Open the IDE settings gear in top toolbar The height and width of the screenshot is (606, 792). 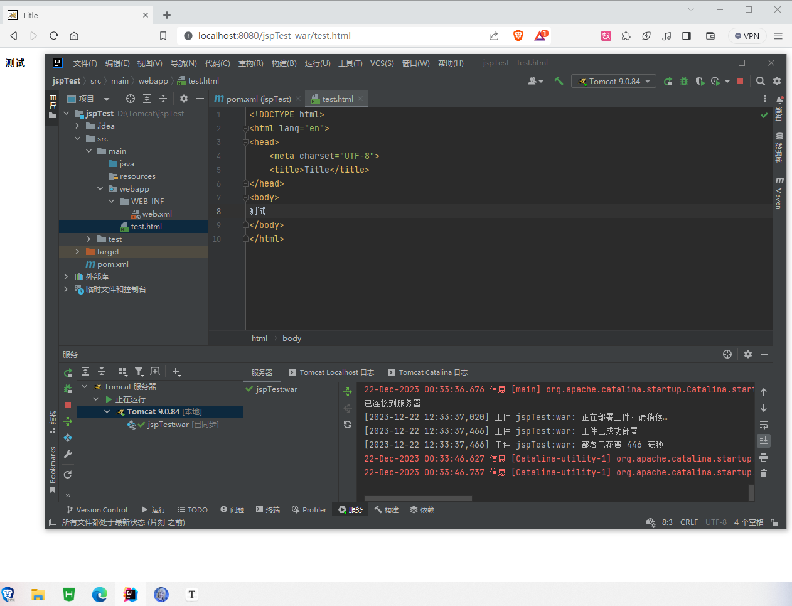coord(777,81)
